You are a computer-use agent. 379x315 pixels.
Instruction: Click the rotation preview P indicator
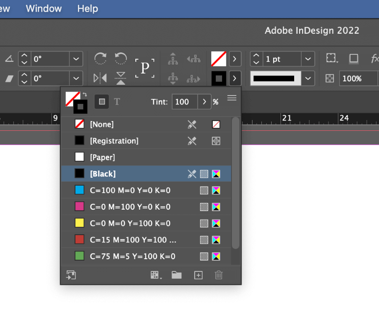[145, 68]
